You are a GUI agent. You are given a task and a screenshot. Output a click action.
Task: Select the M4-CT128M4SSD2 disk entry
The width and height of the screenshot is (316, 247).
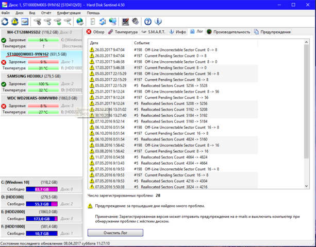41,39
